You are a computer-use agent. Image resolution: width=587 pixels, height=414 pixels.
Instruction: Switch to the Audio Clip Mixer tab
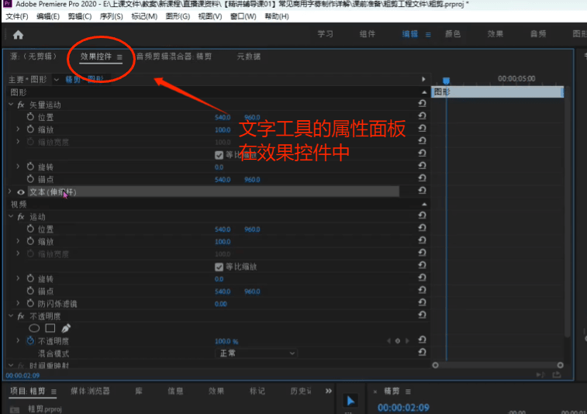pos(173,57)
